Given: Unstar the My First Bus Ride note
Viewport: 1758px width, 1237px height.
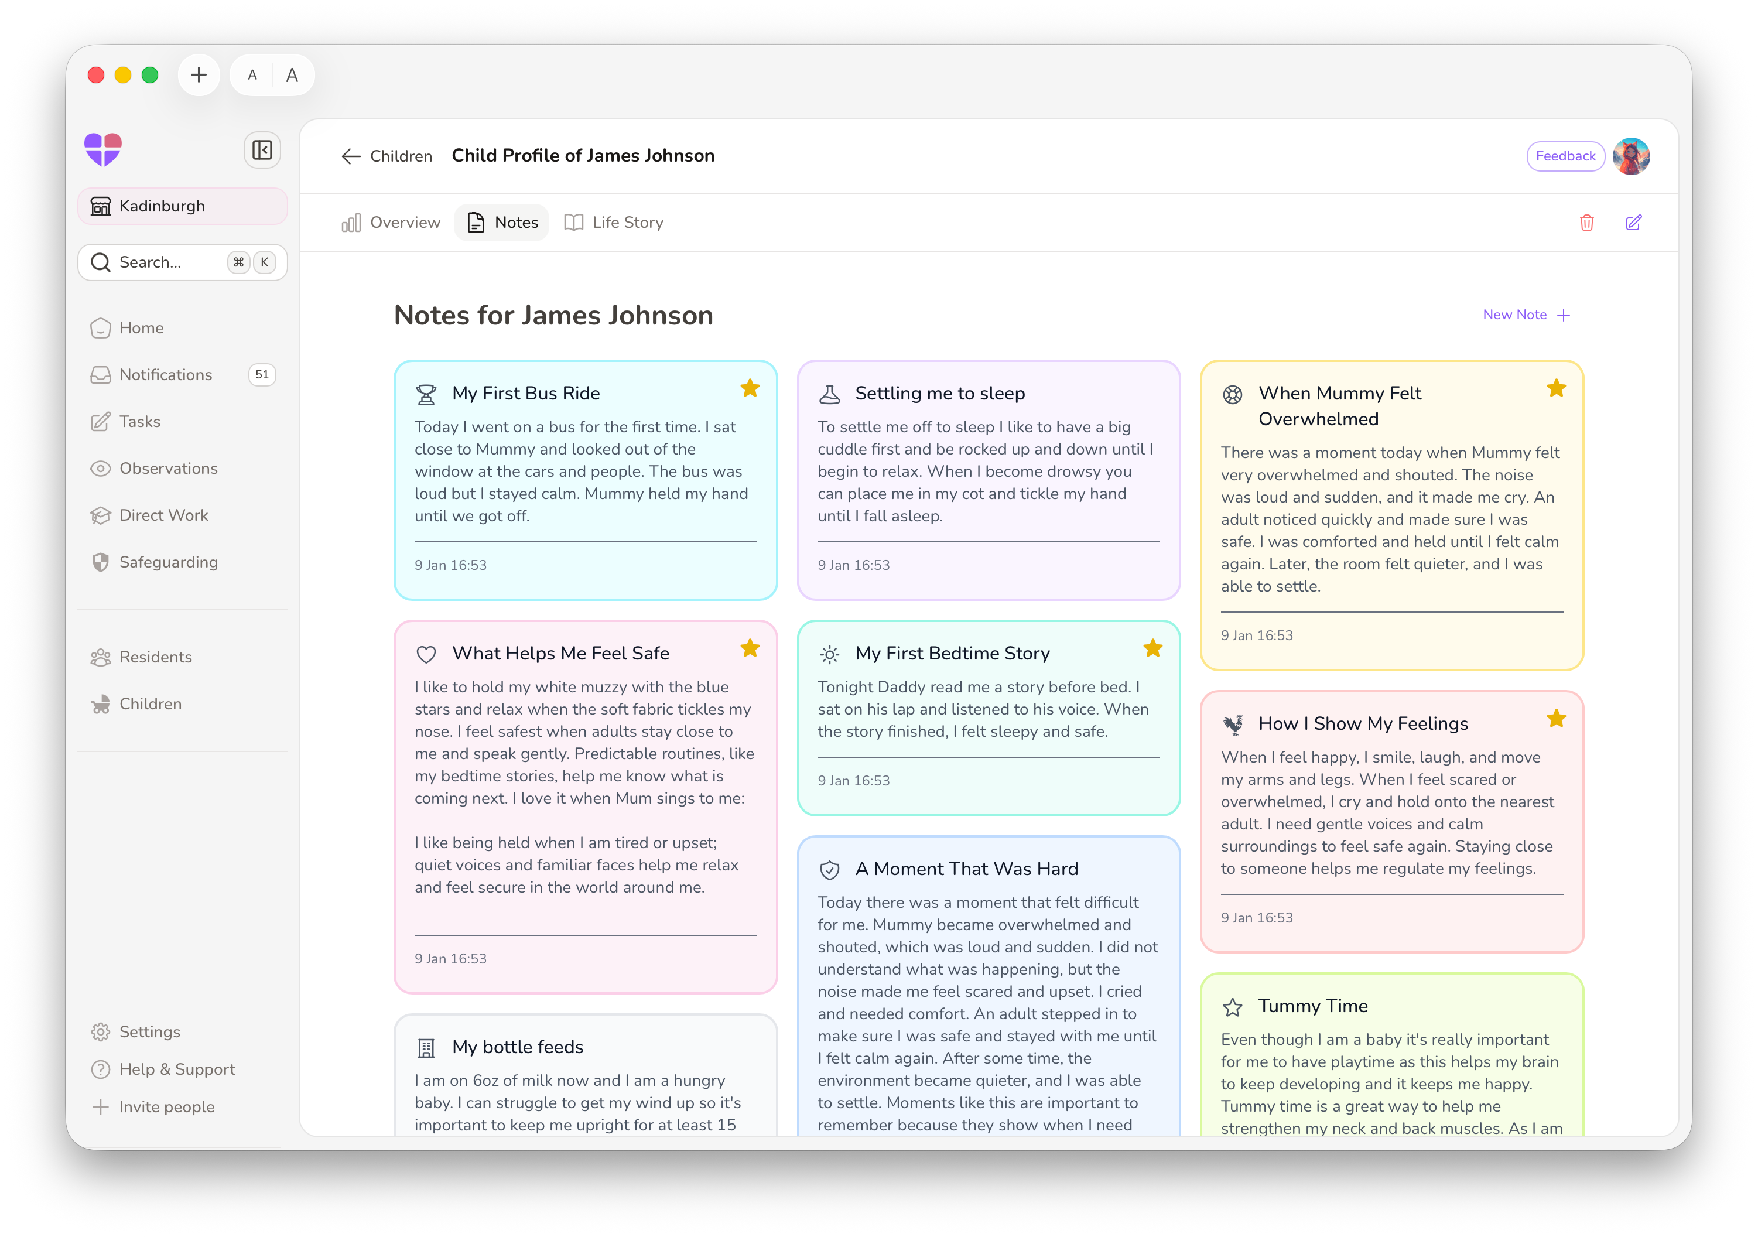Looking at the screenshot, I should click(750, 388).
